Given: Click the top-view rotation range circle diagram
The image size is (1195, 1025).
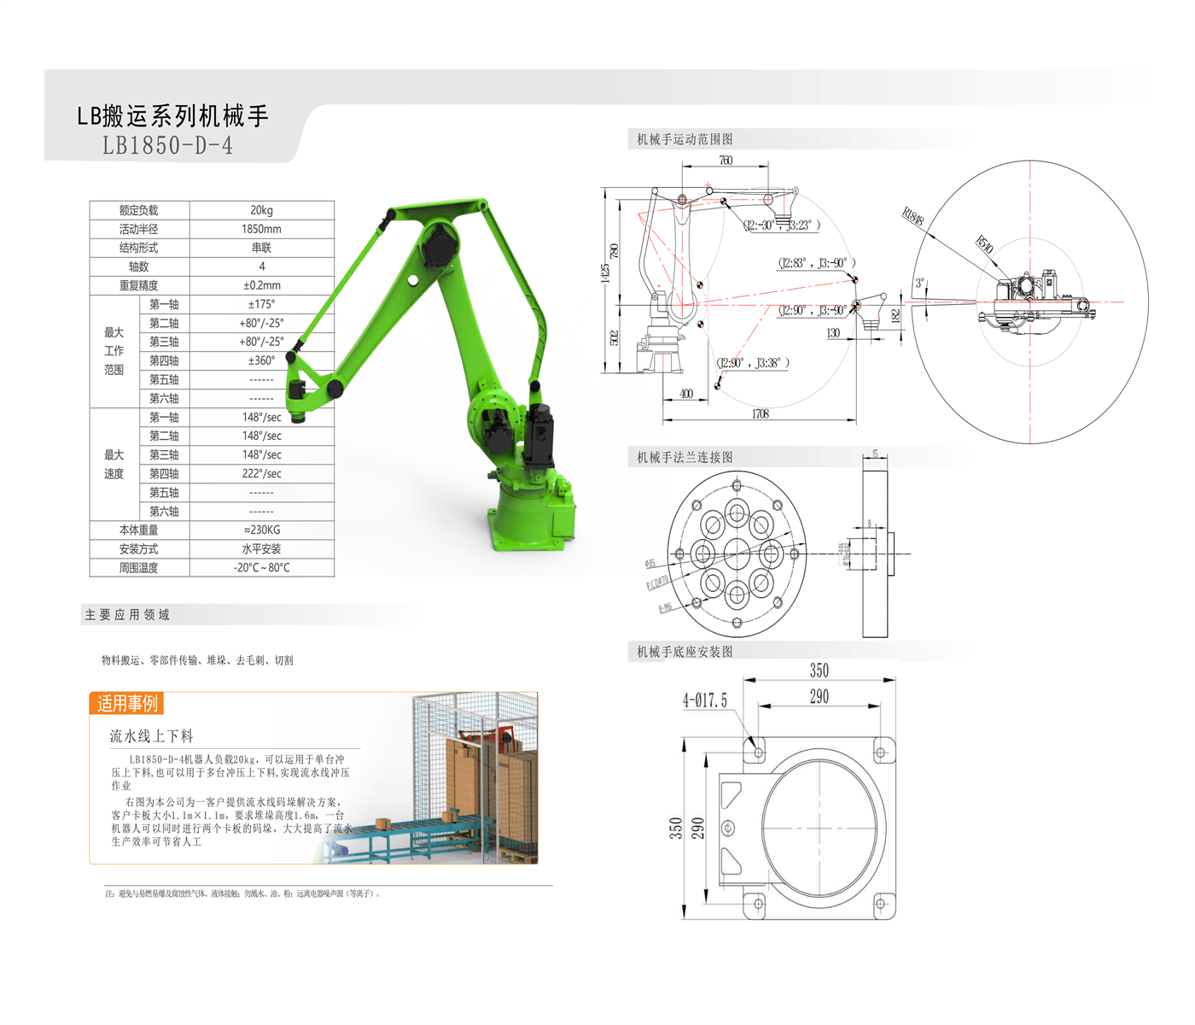Looking at the screenshot, I should tap(1030, 302).
